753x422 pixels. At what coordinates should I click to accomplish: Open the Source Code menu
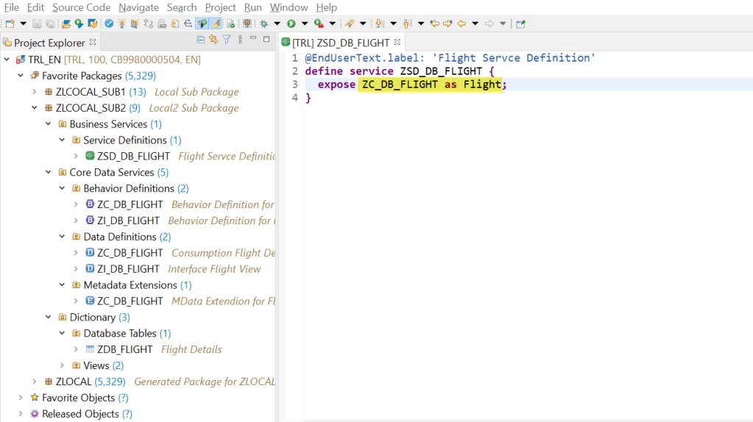coord(81,7)
